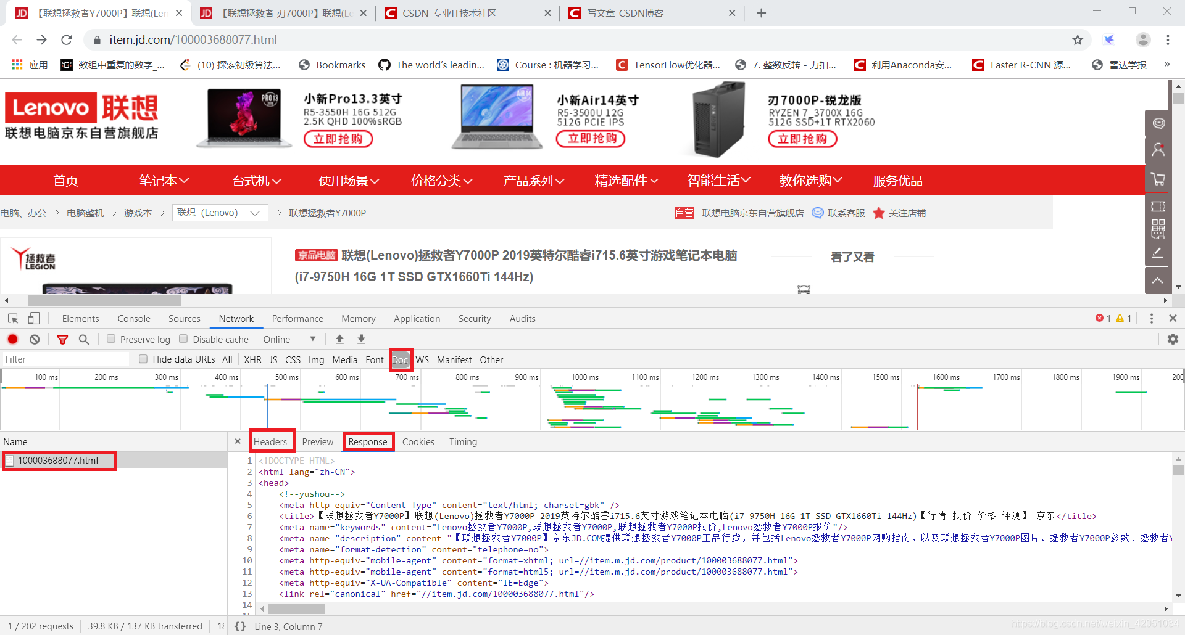Viewport: 1185px width, 635px height.
Task: Switch to the CSDN-专业IT技术社区 browser tab
Action: pos(467,13)
